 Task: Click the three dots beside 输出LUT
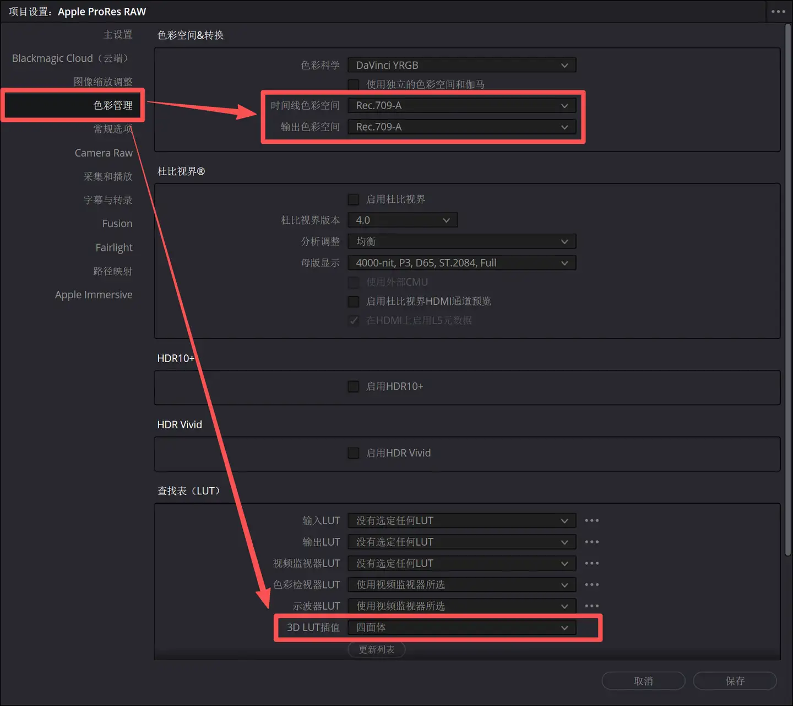(592, 542)
